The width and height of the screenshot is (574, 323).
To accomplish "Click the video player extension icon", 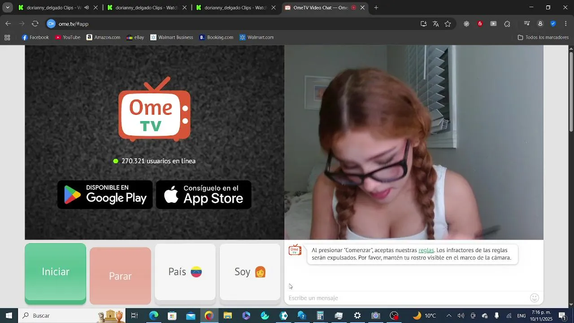I will coord(493,24).
